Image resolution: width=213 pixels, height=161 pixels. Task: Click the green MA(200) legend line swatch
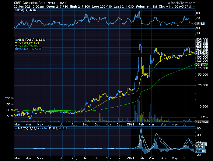16,46
